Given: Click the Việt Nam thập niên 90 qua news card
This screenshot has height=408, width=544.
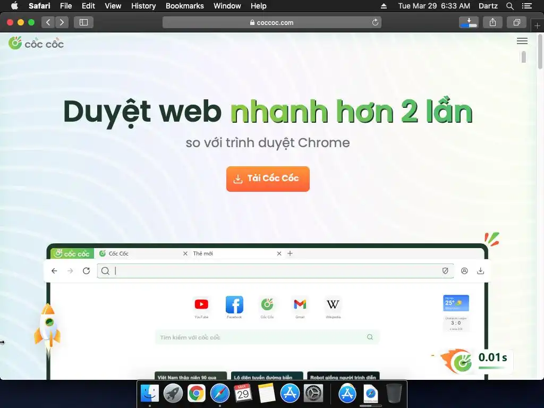Looking at the screenshot, I should point(191,376).
